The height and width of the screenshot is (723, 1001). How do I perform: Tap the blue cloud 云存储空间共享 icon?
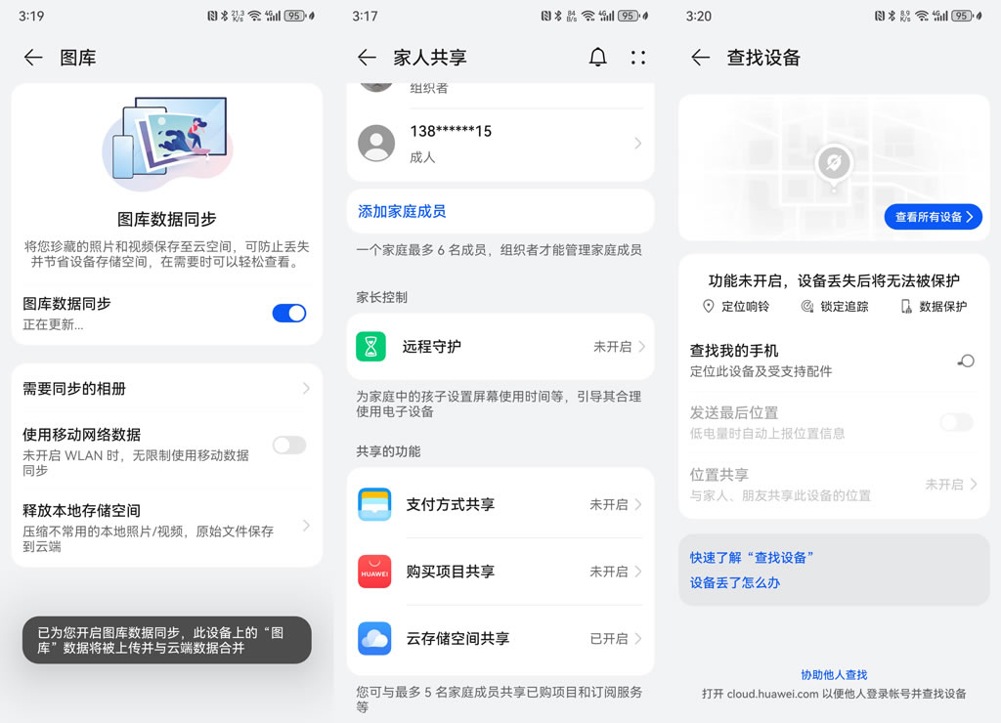[374, 638]
